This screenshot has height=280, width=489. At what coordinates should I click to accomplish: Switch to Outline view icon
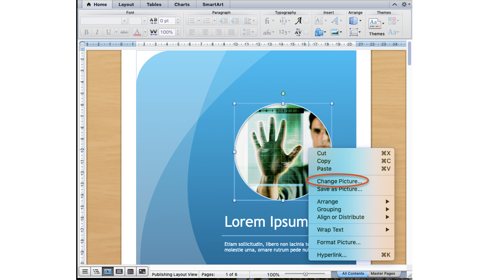(96, 271)
